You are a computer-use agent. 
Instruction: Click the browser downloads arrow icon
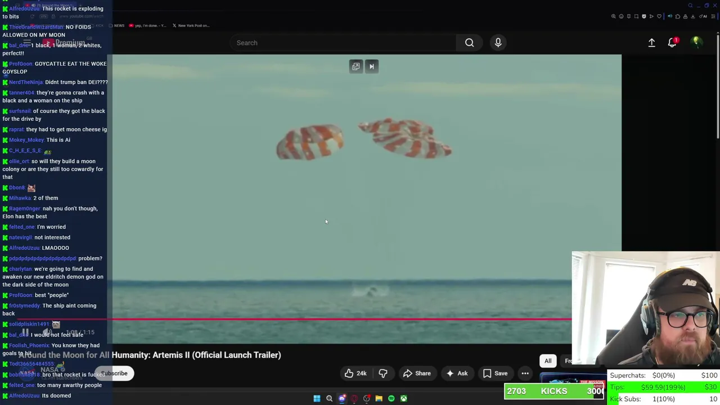(693, 16)
